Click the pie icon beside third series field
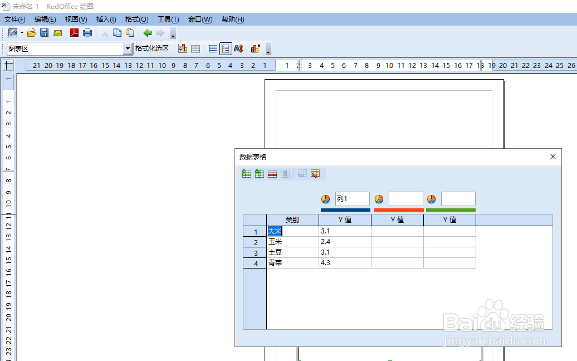577x361 pixels. point(431,199)
